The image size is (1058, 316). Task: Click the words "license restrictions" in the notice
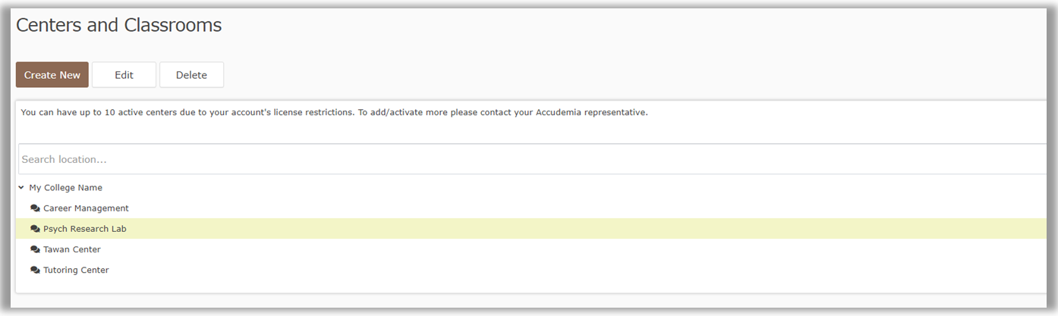(310, 112)
